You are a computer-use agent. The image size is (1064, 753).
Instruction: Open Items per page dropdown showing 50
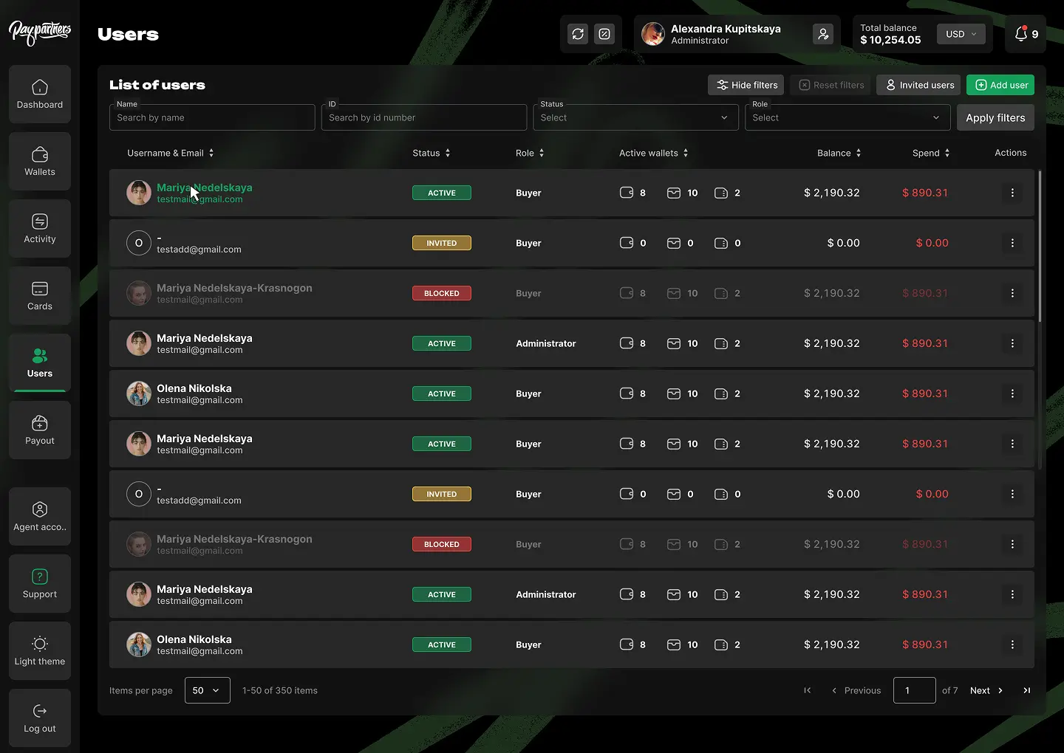(208, 690)
